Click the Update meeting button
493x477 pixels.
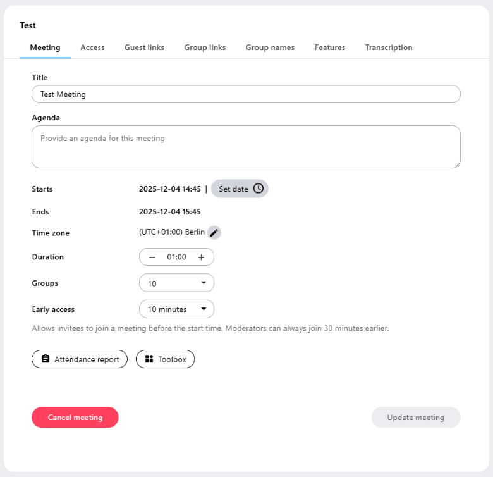415,418
